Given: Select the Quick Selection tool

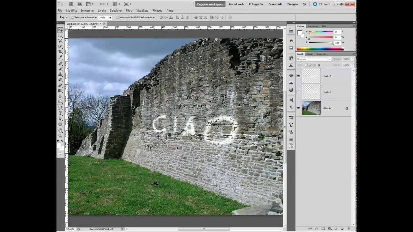Looking at the screenshot, I should click(60, 46).
